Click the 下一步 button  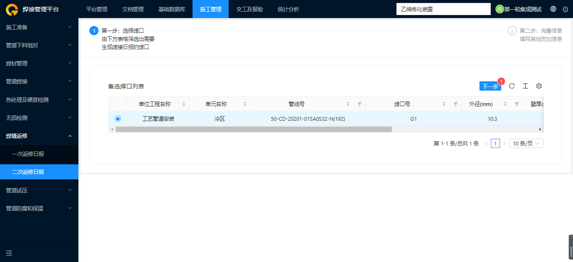490,86
